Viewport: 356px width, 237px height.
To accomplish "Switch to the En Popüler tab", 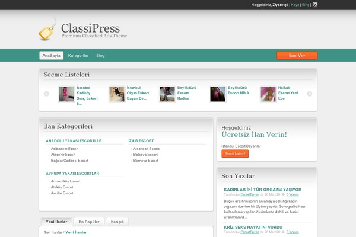I will tap(89, 222).
